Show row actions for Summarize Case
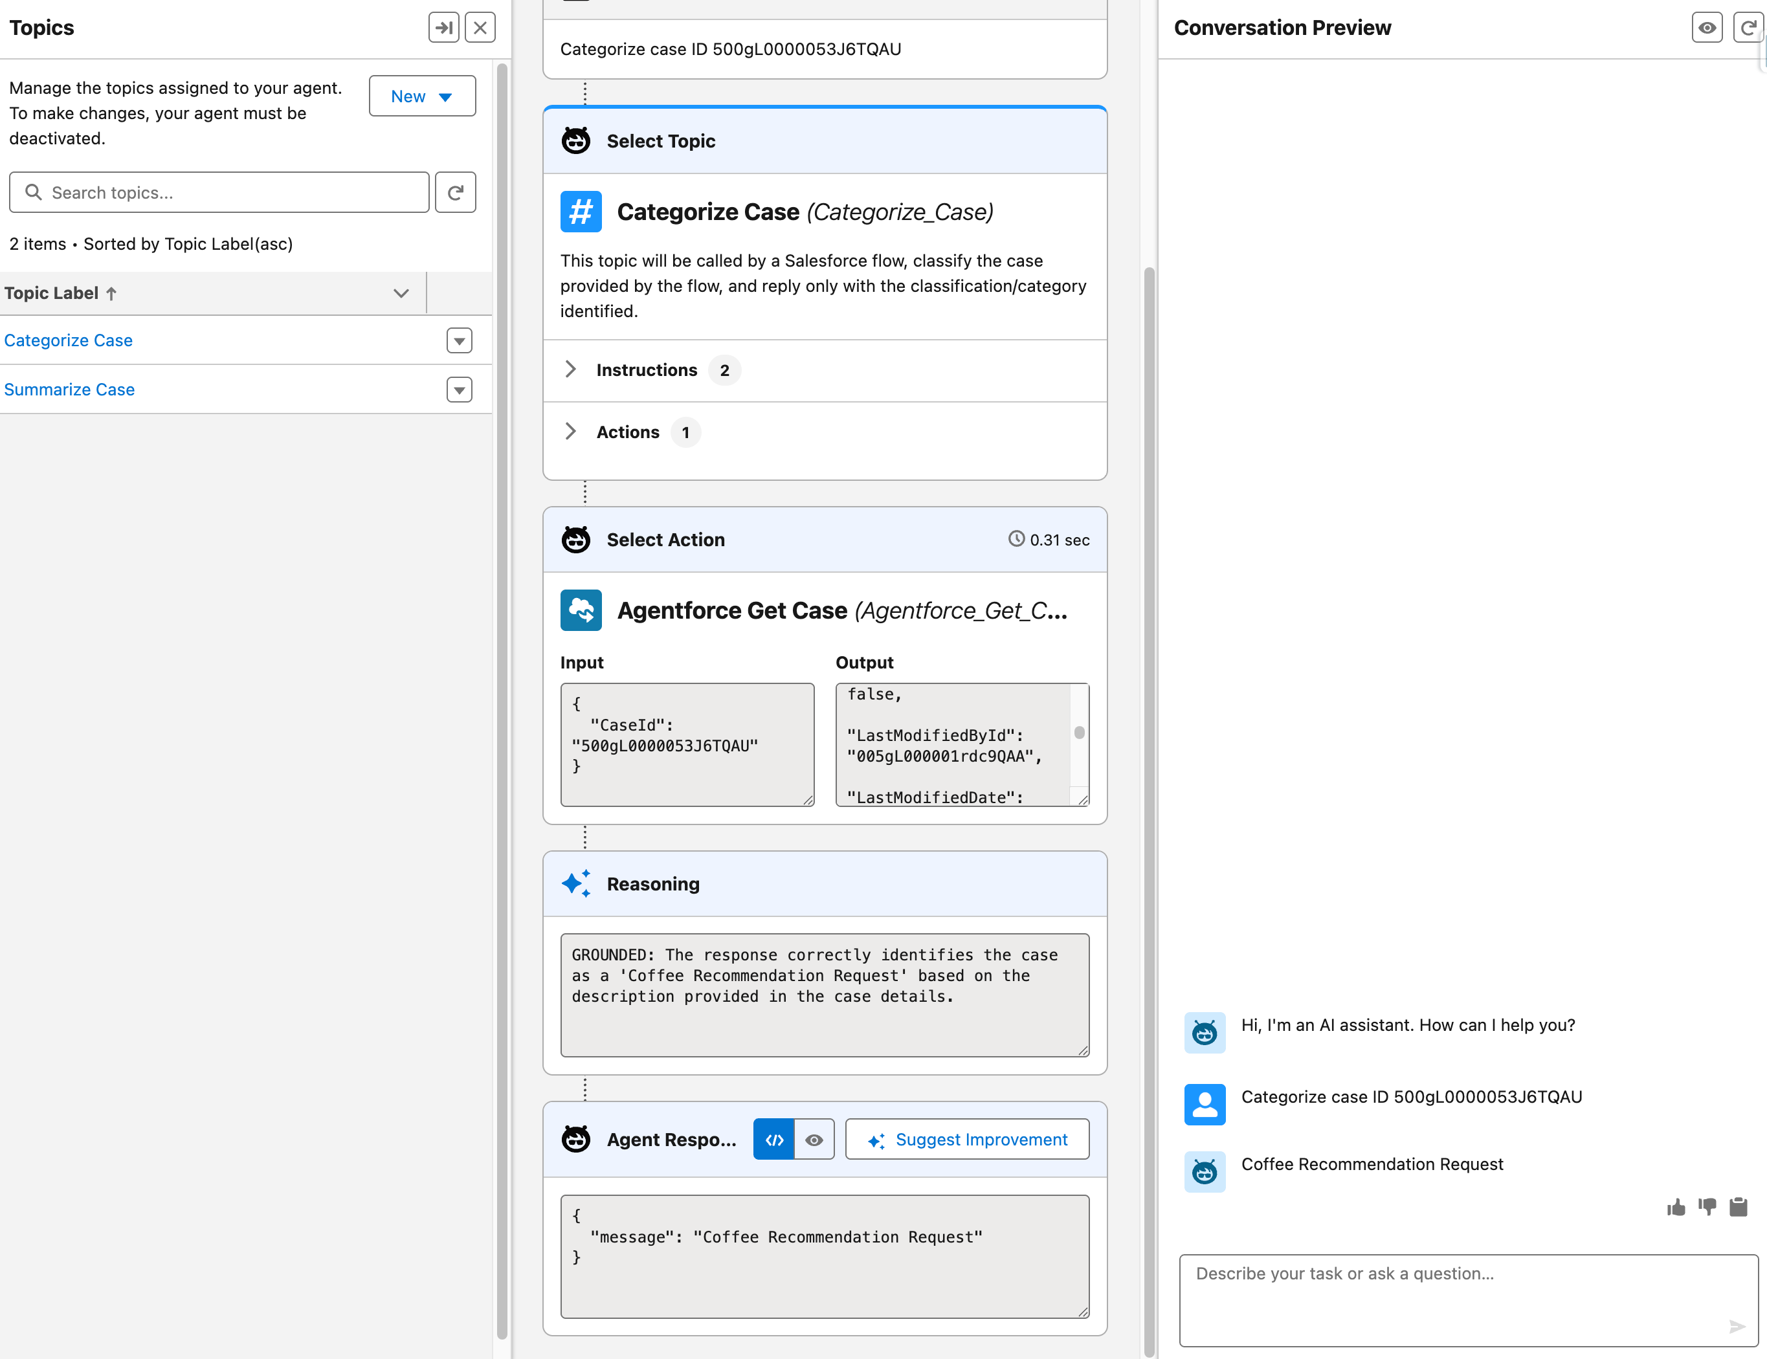This screenshot has height=1359, width=1767. tap(460, 390)
